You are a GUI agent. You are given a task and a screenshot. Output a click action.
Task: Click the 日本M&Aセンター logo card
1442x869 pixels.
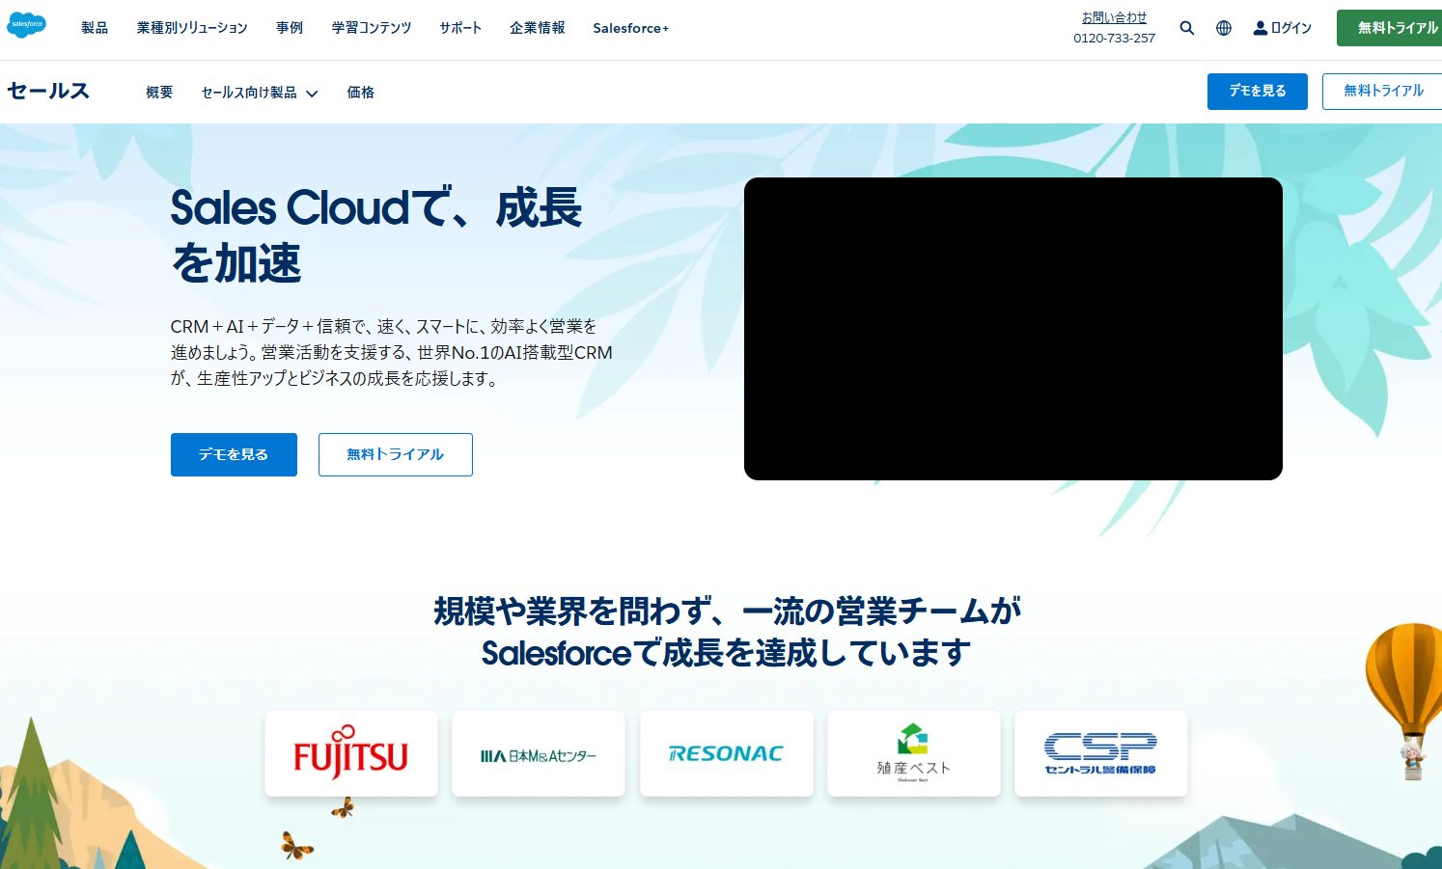click(x=539, y=753)
